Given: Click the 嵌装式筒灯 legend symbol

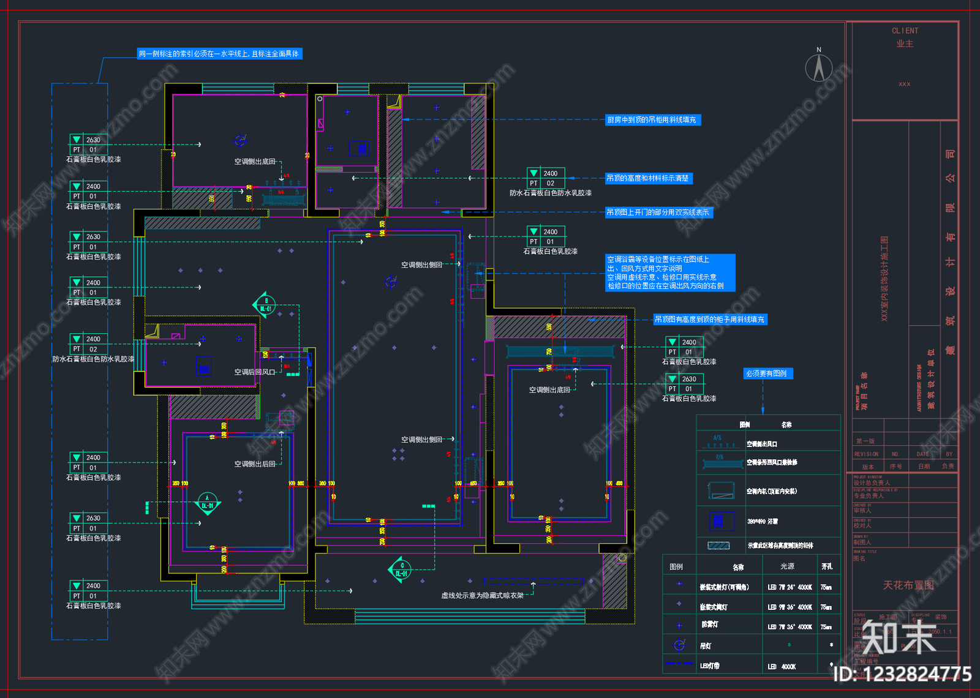Looking at the screenshot, I should 679,604.
